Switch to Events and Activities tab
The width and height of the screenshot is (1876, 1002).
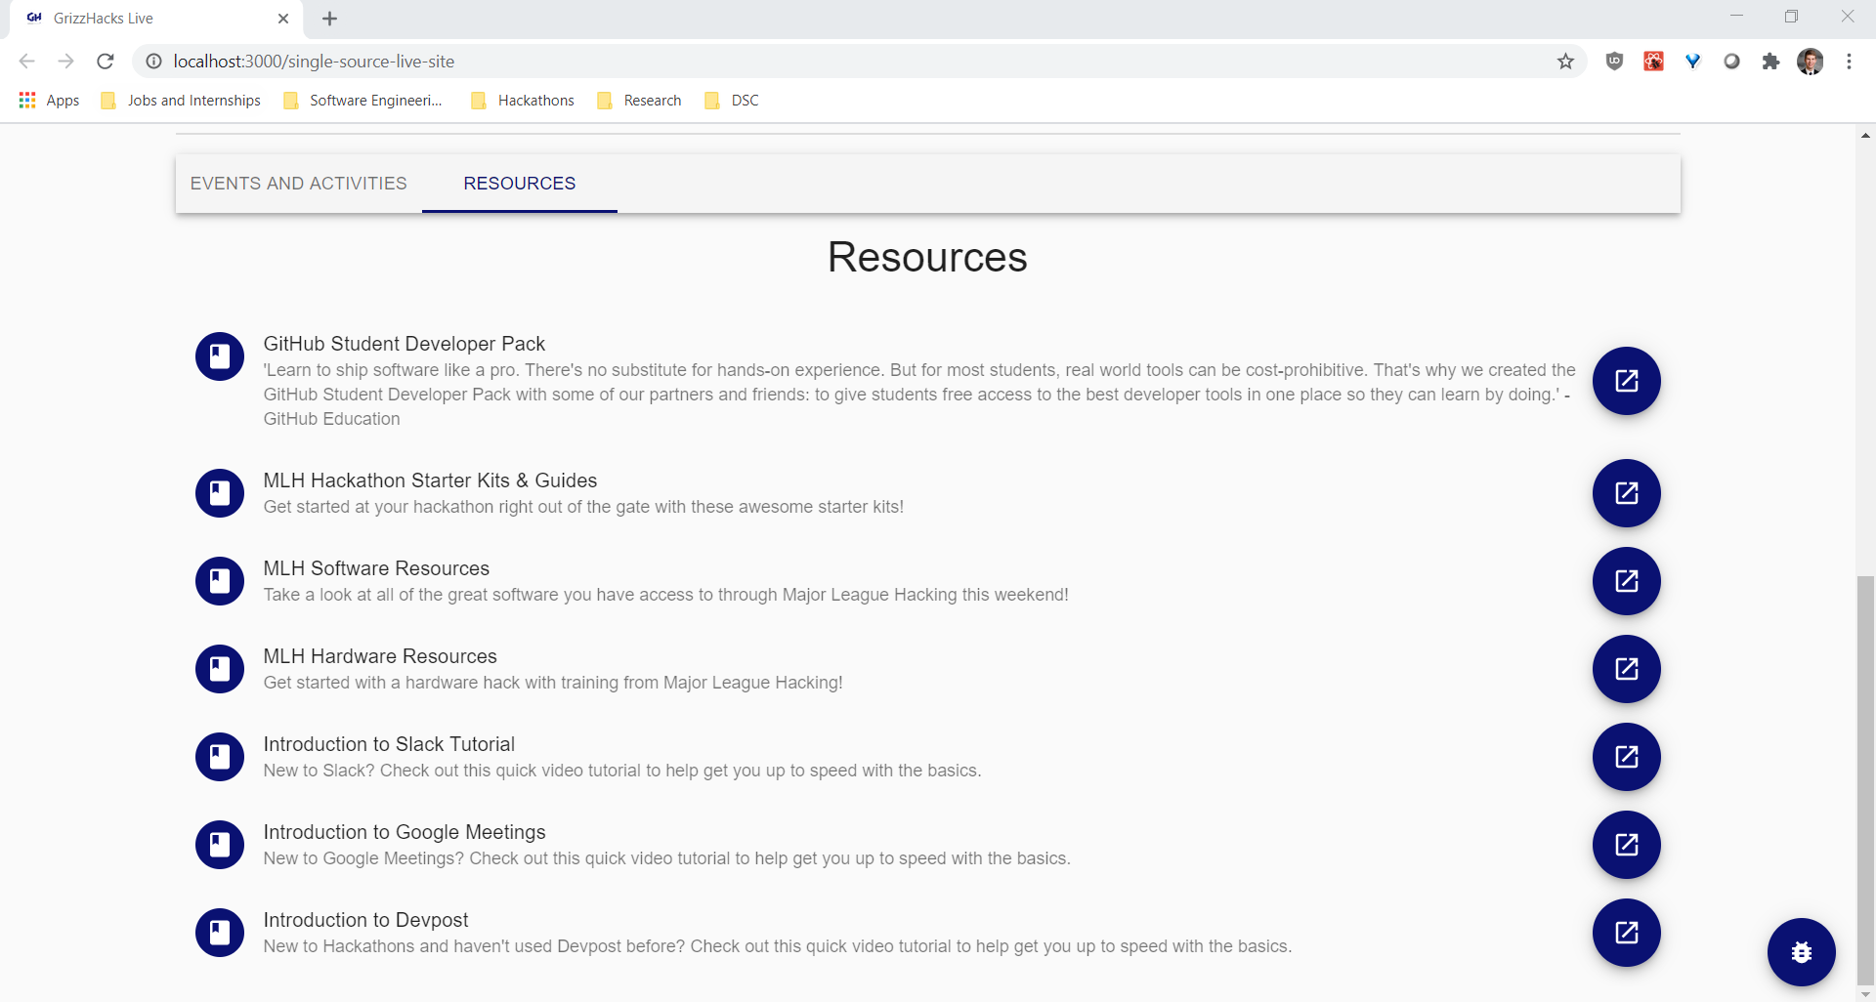click(x=299, y=184)
